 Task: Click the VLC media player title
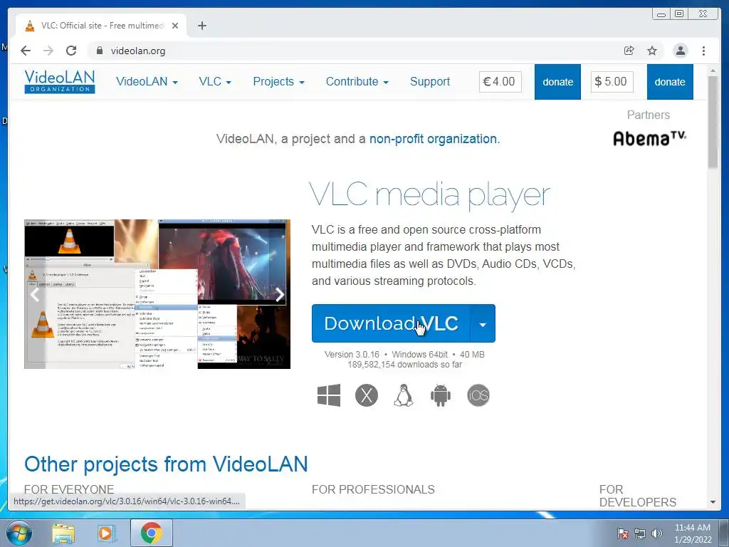point(429,194)
